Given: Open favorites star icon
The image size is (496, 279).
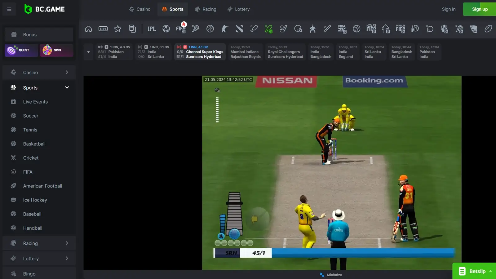Looking at the screenshot, I should click(118, 29).
